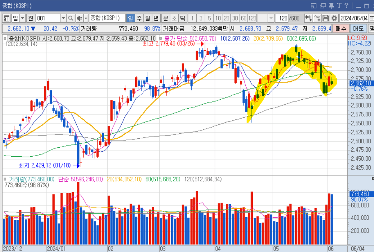Click the 종합(KOSPI) 시:2,668.73 legend text

pos(82,38)
